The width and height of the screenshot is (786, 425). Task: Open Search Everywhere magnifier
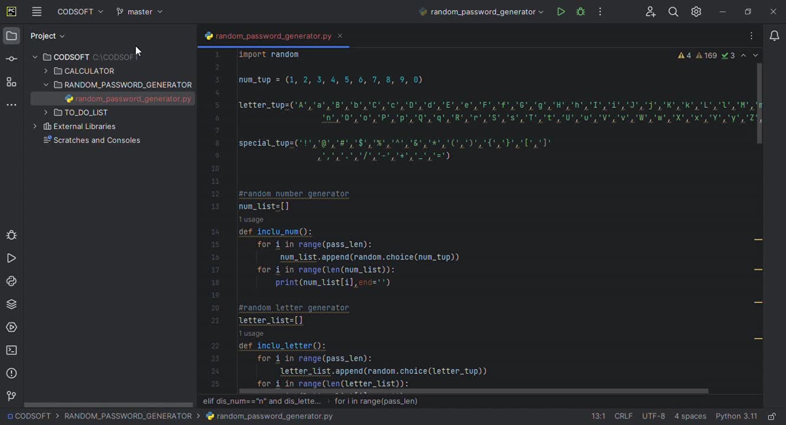point(673,11)
